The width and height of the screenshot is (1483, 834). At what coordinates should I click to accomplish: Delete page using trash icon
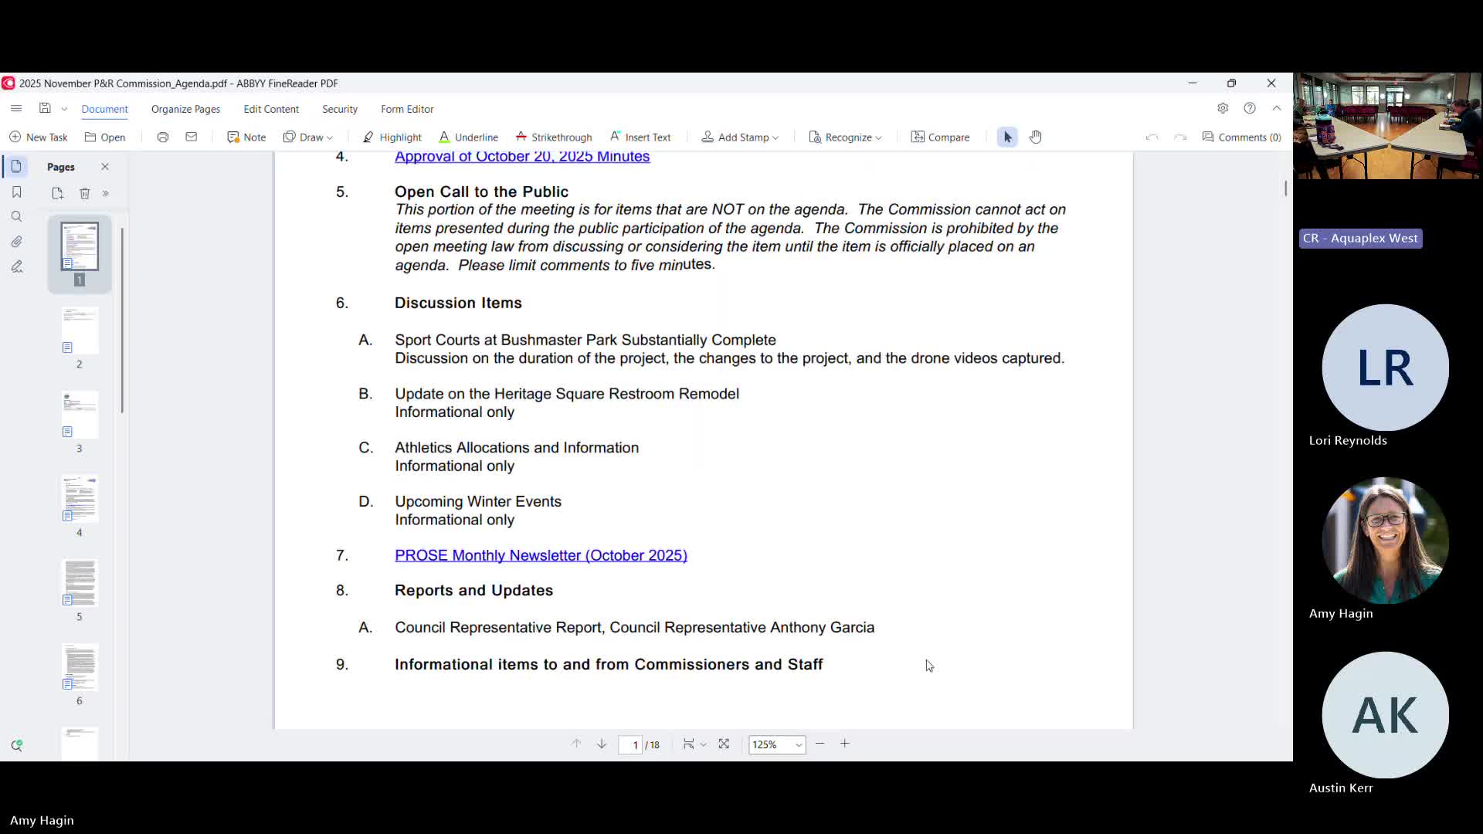85,193
